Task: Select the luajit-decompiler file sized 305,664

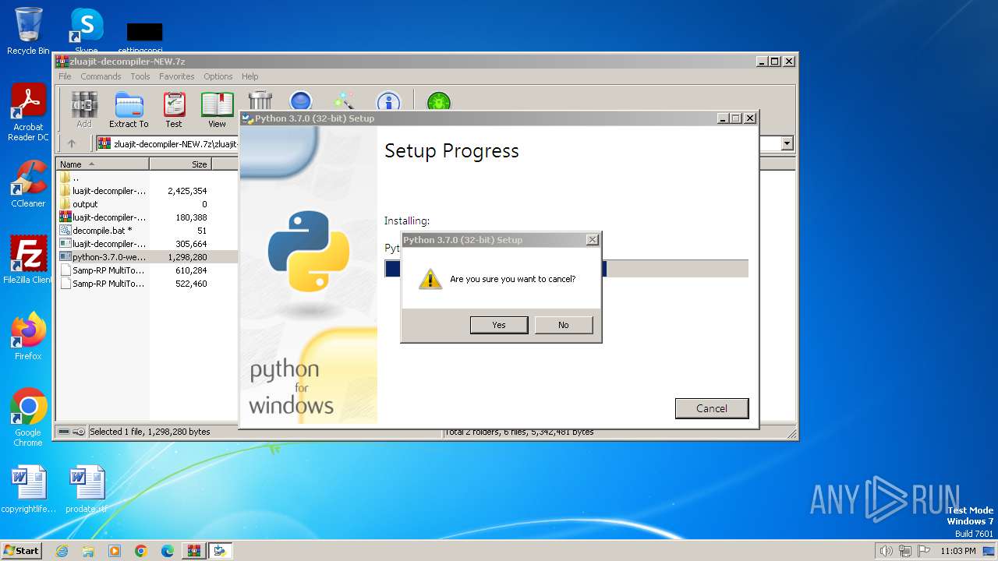Action: [x=147, y=244]
